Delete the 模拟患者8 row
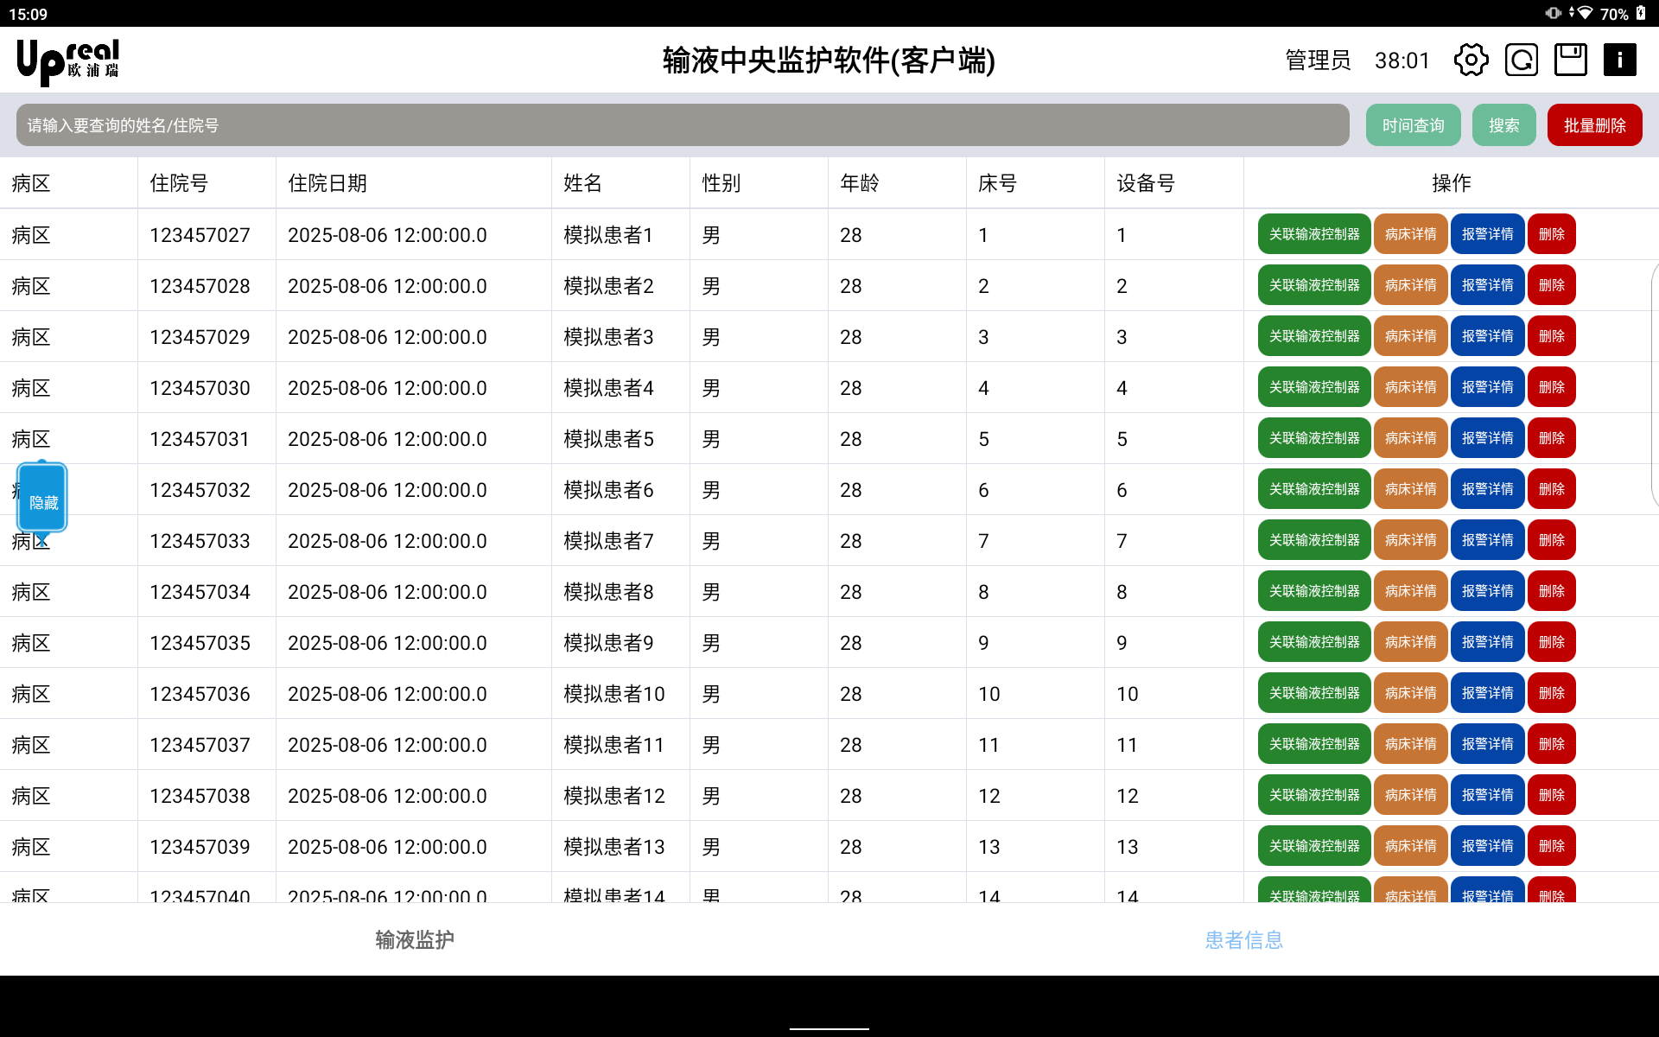The width and height of the screenshot is (1659, 1037). pos(1551,591)
